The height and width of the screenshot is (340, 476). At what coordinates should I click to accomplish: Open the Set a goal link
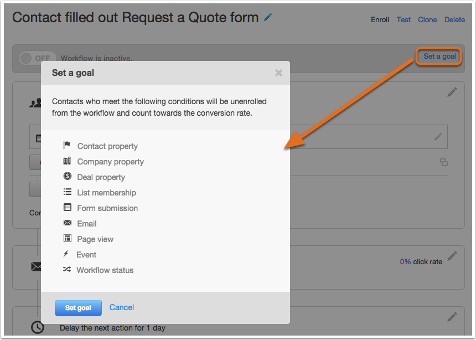[439, 56]
